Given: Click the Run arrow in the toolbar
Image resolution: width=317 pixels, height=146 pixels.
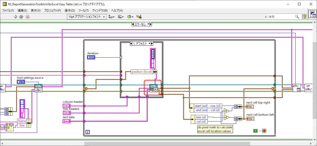Looking at the screenshot, I should coord(16,17).
